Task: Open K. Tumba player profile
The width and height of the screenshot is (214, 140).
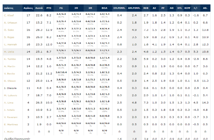Action: tap(9, 59)
